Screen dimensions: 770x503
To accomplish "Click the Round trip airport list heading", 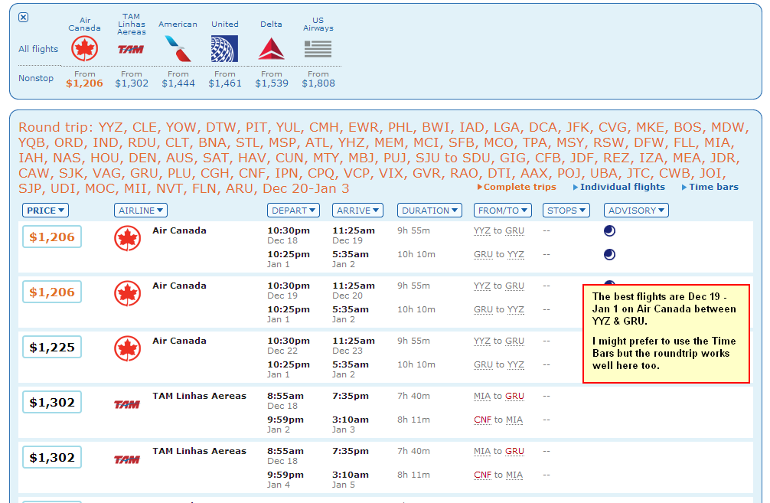I will pos(383,158).
